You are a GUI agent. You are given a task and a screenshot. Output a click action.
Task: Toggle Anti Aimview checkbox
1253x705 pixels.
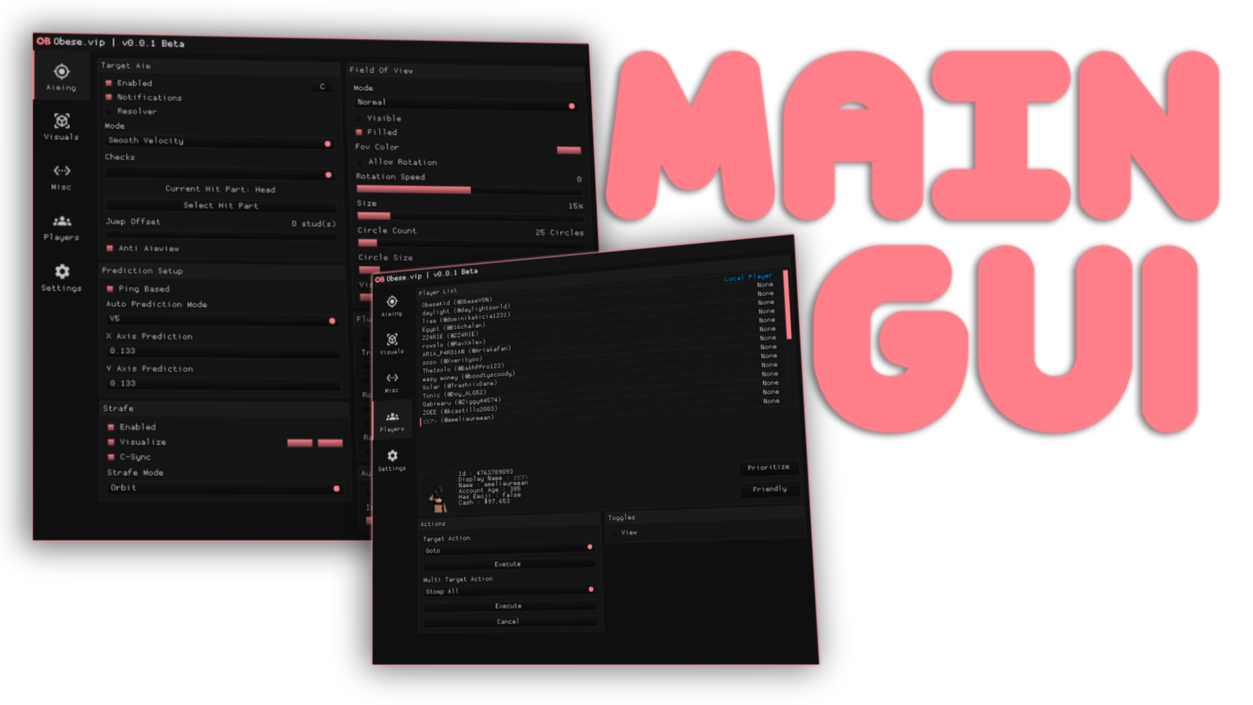point(110,248)
